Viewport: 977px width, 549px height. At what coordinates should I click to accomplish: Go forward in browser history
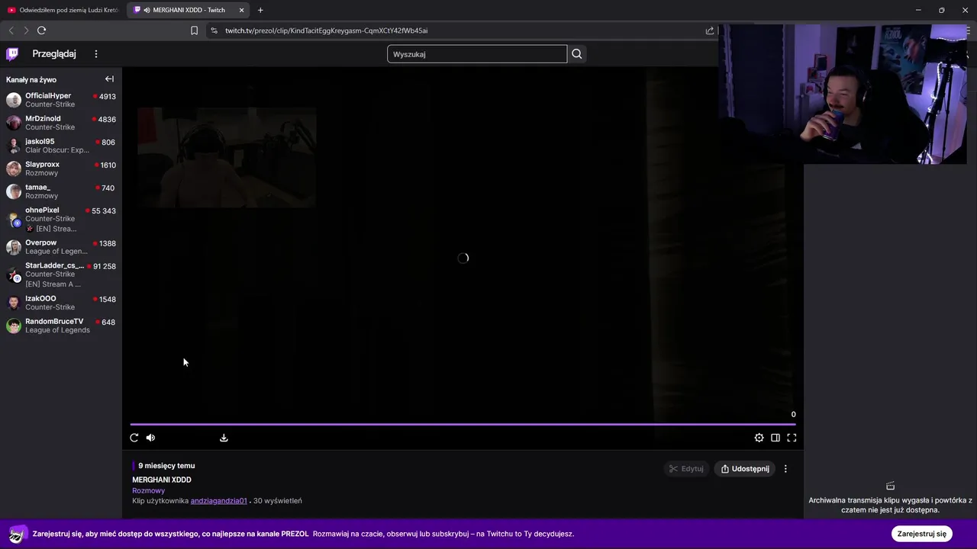point(26,30)
